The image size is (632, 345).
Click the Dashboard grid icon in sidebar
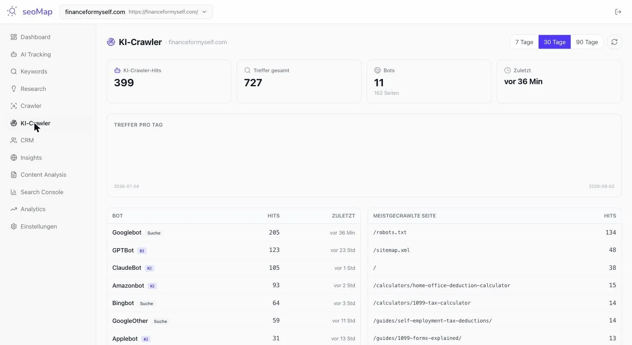coord(14,37)
